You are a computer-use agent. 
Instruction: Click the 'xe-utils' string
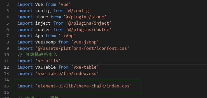[x=48, y=61]
